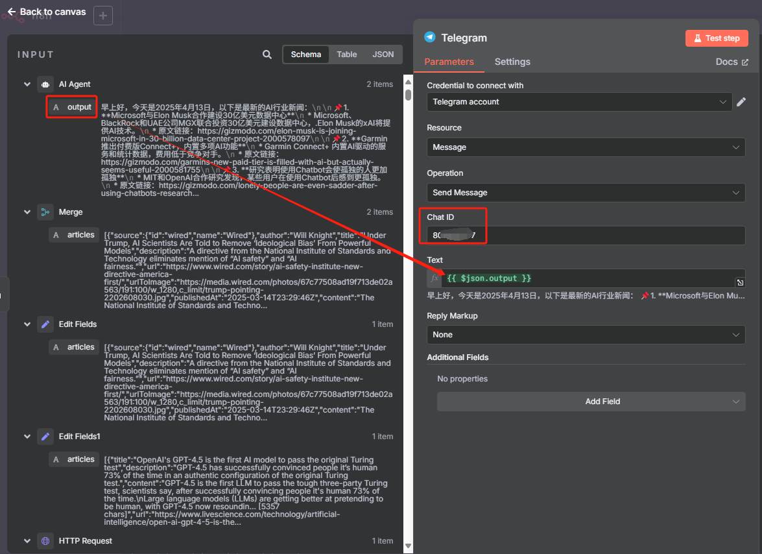Select Edit Fields articles pill
Viewport: 762px width, 554px height.
[x=74, y=347]
